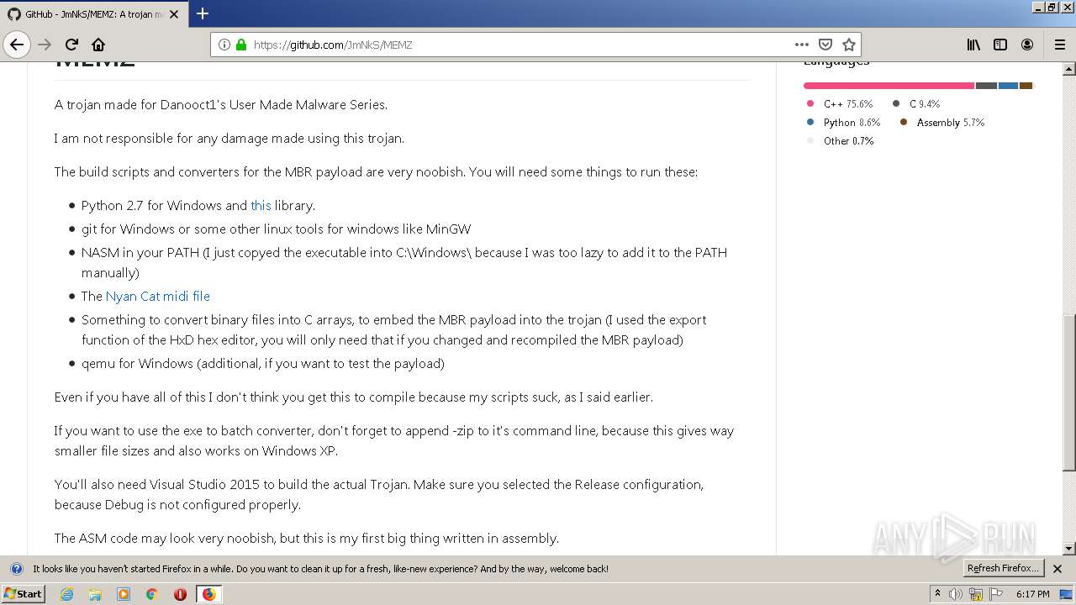The image size is (1076, 605).
Task: Show hidden tray icons
Action: click(x=938, y=594)
